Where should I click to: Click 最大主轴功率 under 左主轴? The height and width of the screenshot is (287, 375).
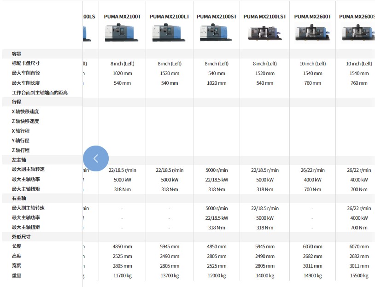[26, 179]
